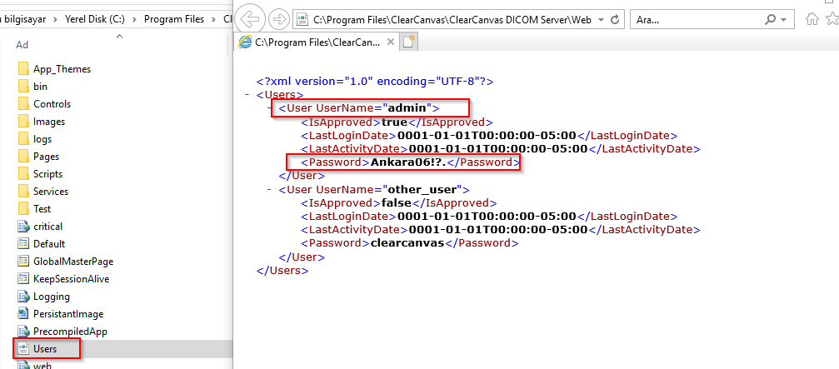Click the closing </Users> tag
Screen dimensions: 839x369
point(282,270)
